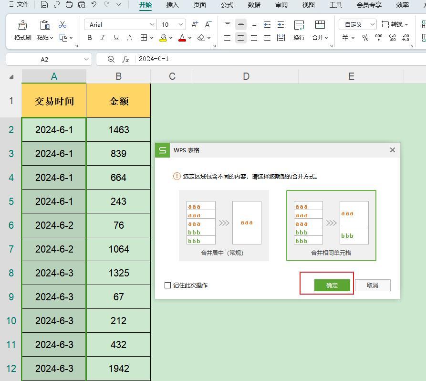Expand quick access toolbar more arrow
This screenshot has width=426, height=381.
coord(119,4)
